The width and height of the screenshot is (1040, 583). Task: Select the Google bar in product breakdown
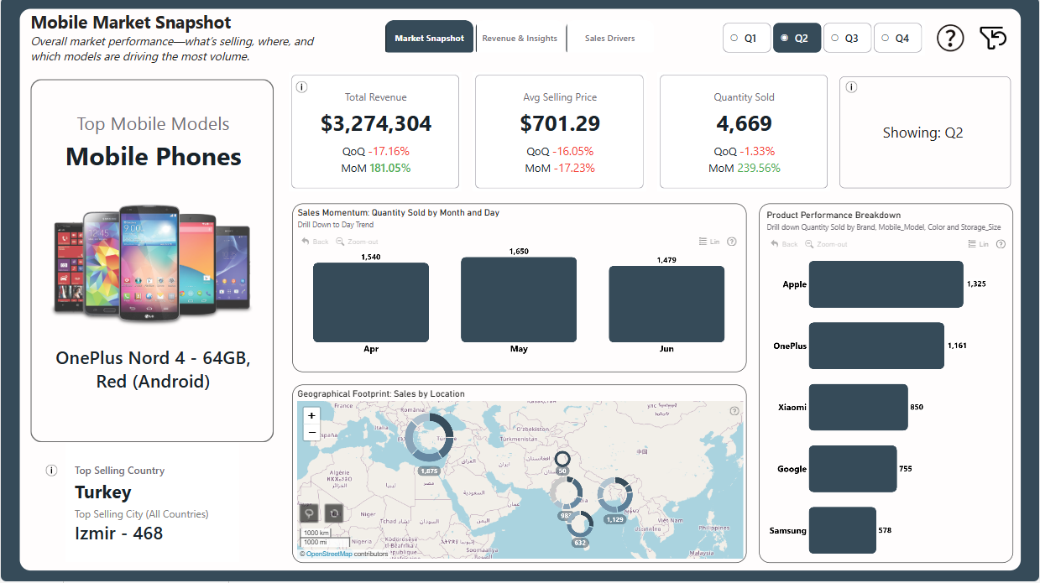(853, 469)
